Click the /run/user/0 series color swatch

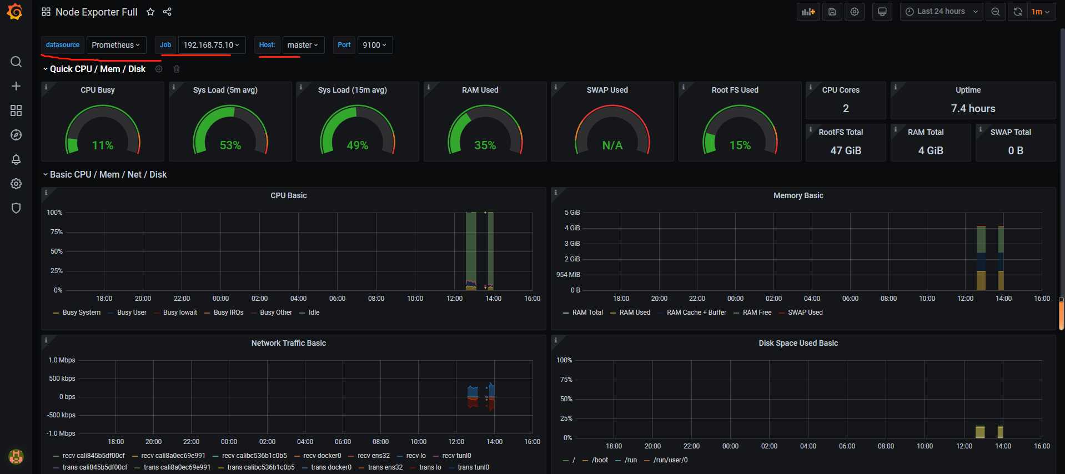click(647, 461)
